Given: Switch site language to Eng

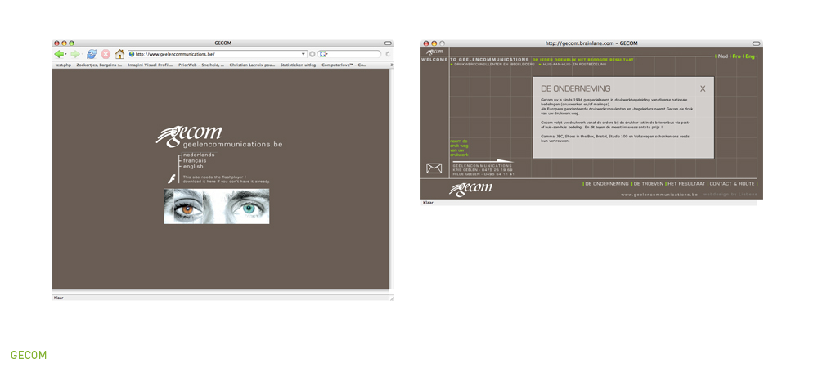Looking at the screenshot, I should pyautogui.click(x=749, y=56).
